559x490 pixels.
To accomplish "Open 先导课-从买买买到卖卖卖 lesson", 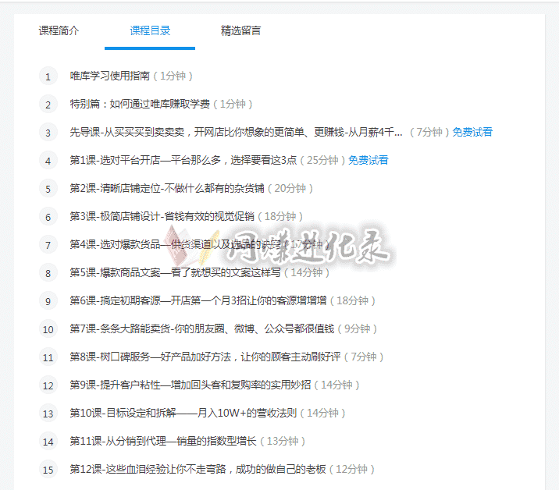I will point(236,132).
